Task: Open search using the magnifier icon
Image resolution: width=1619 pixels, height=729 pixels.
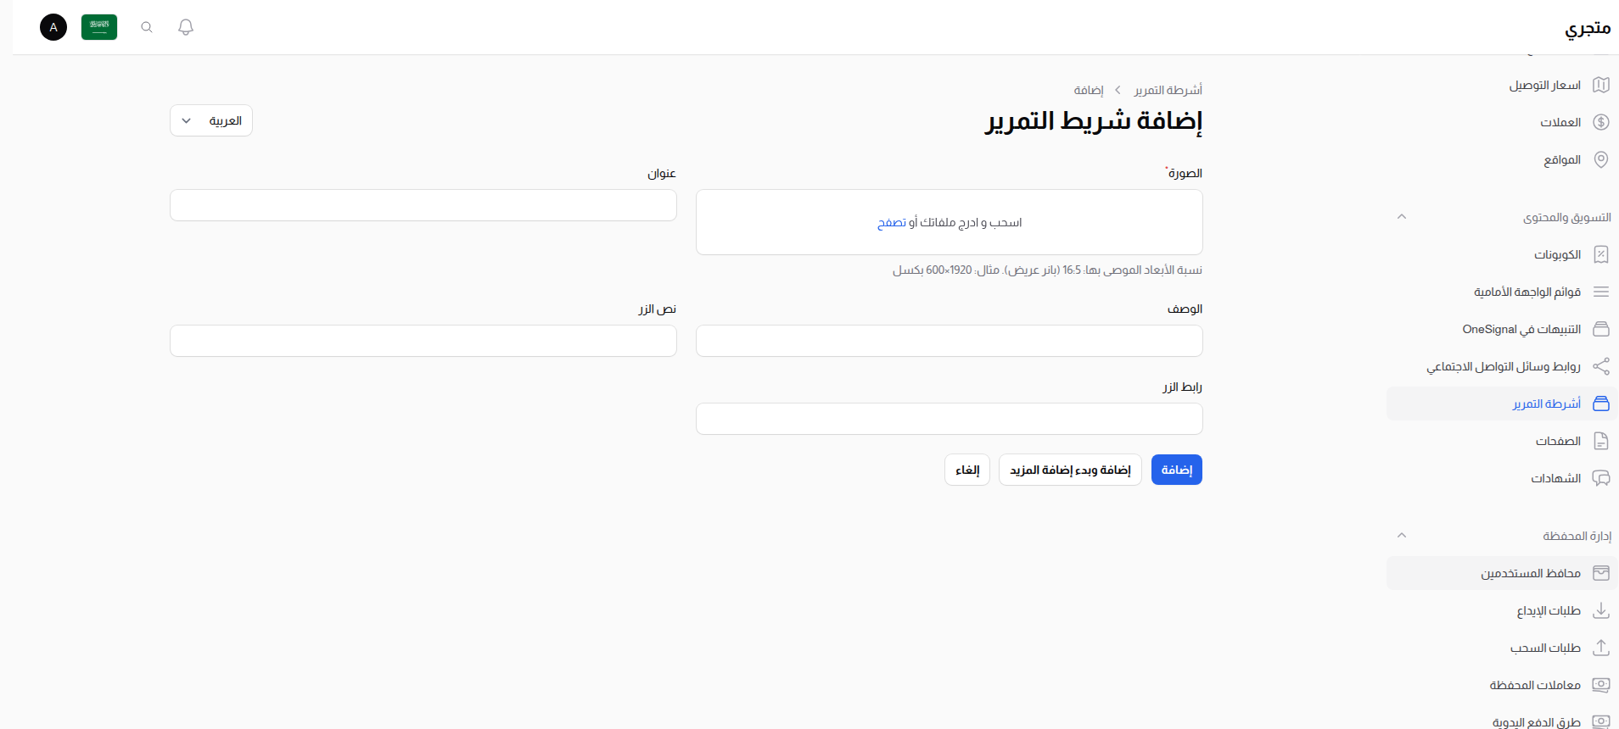Action: point(146,27)
